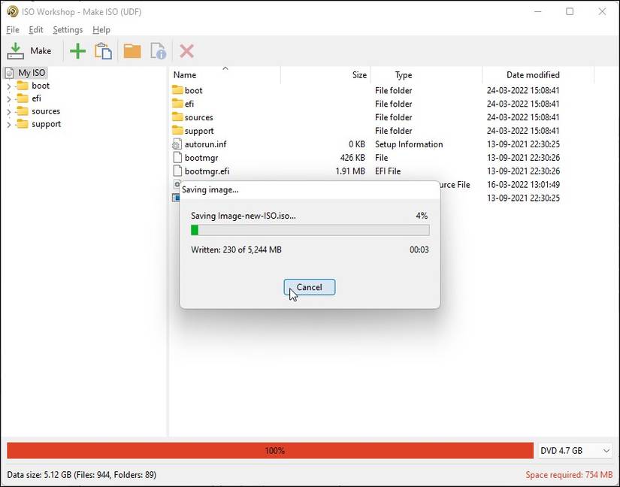Select the red X Delete icon
Screen dimensions: 620x487
click(186, 50)
